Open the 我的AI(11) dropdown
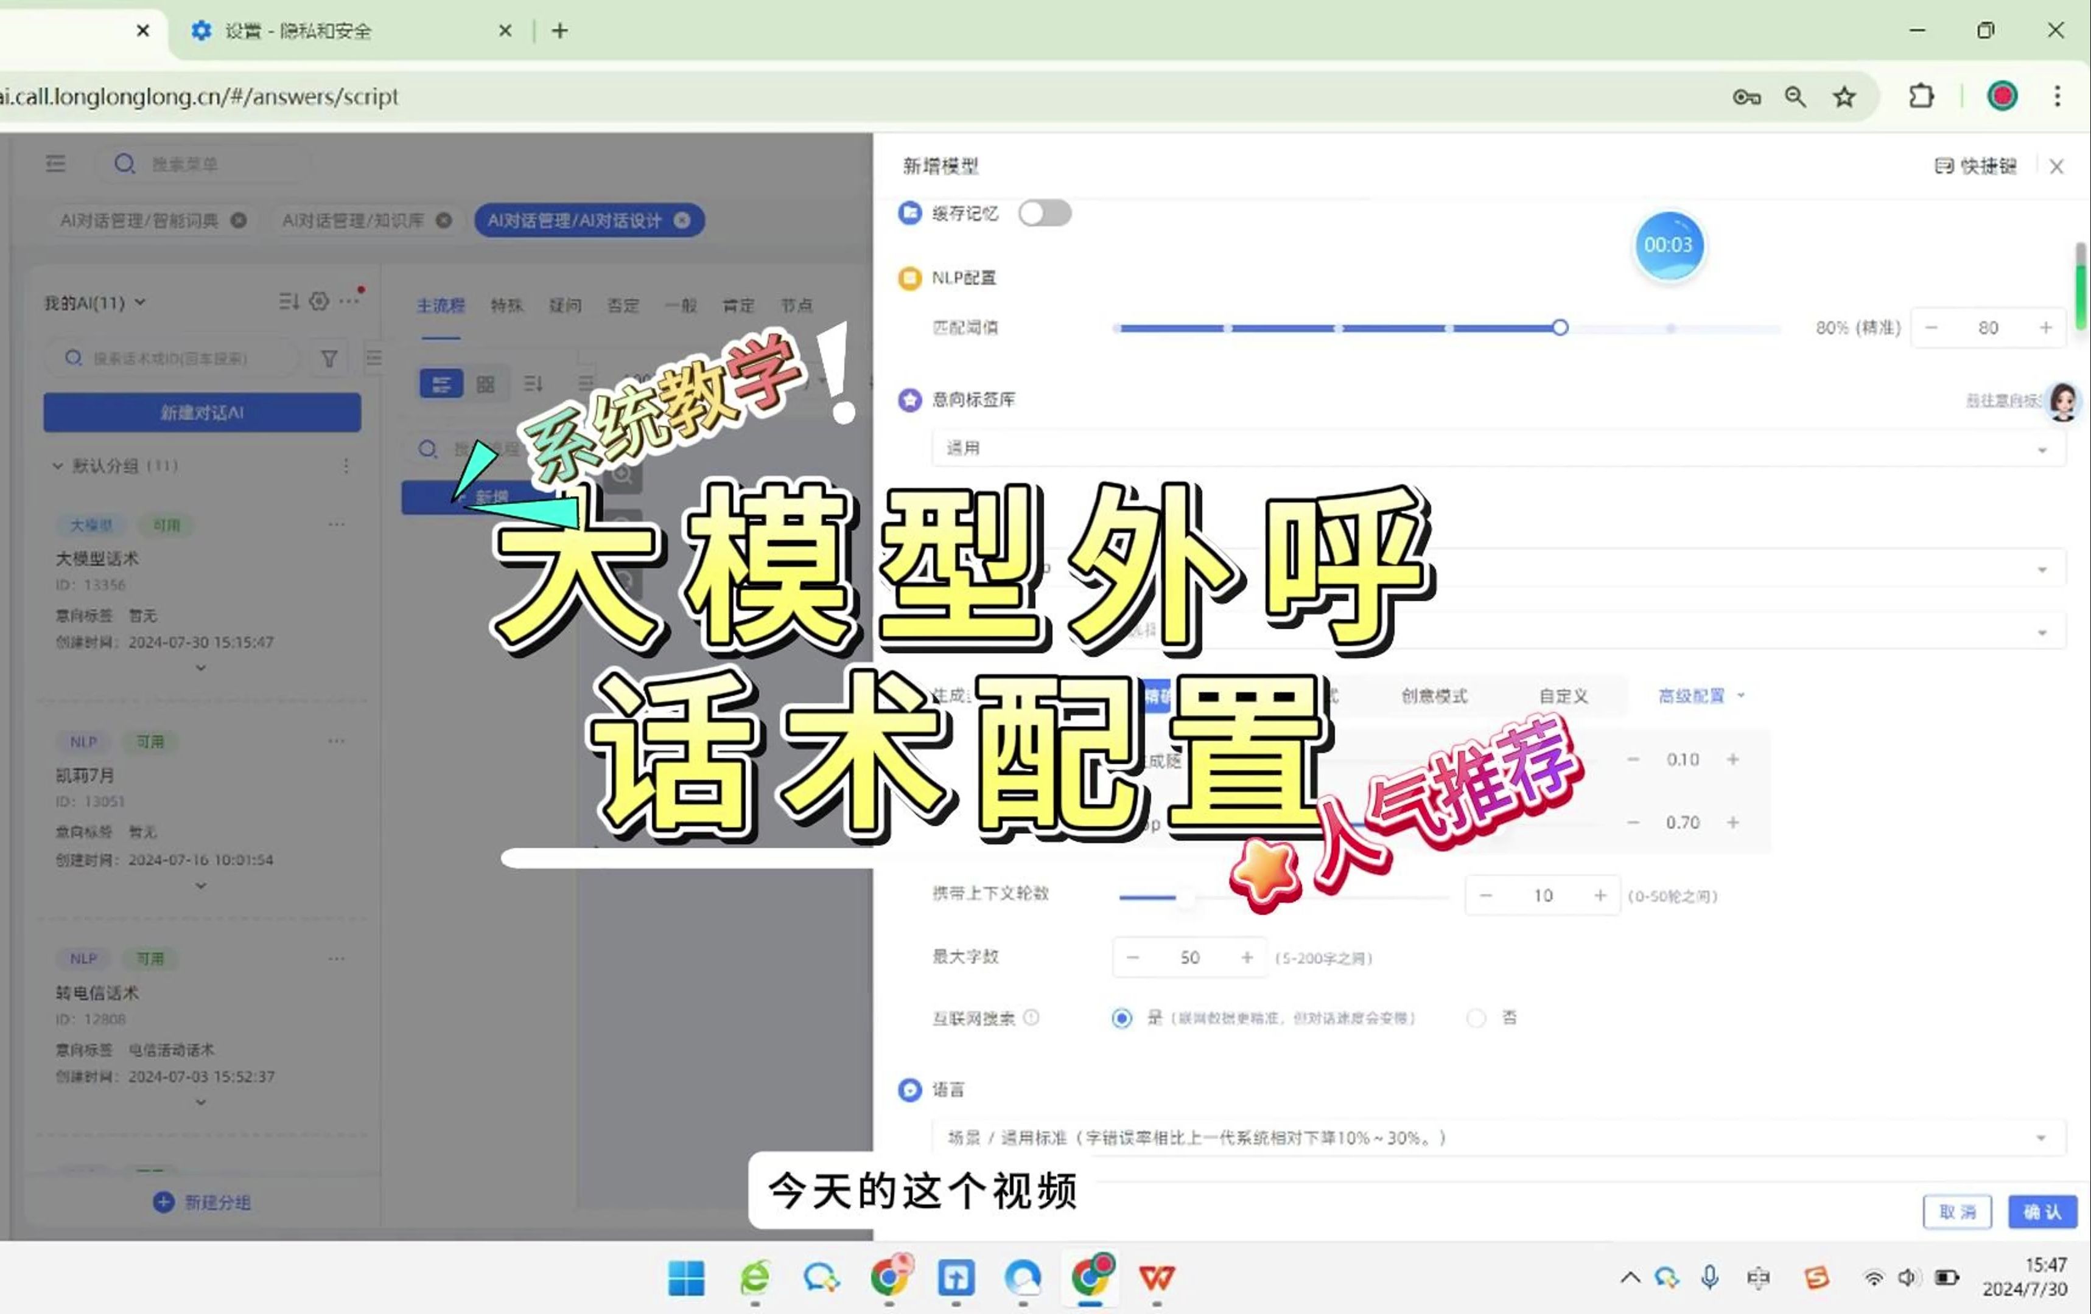Image resolution: width=2091 pixels, height=1314 pixels. click(x=96, y=302)
